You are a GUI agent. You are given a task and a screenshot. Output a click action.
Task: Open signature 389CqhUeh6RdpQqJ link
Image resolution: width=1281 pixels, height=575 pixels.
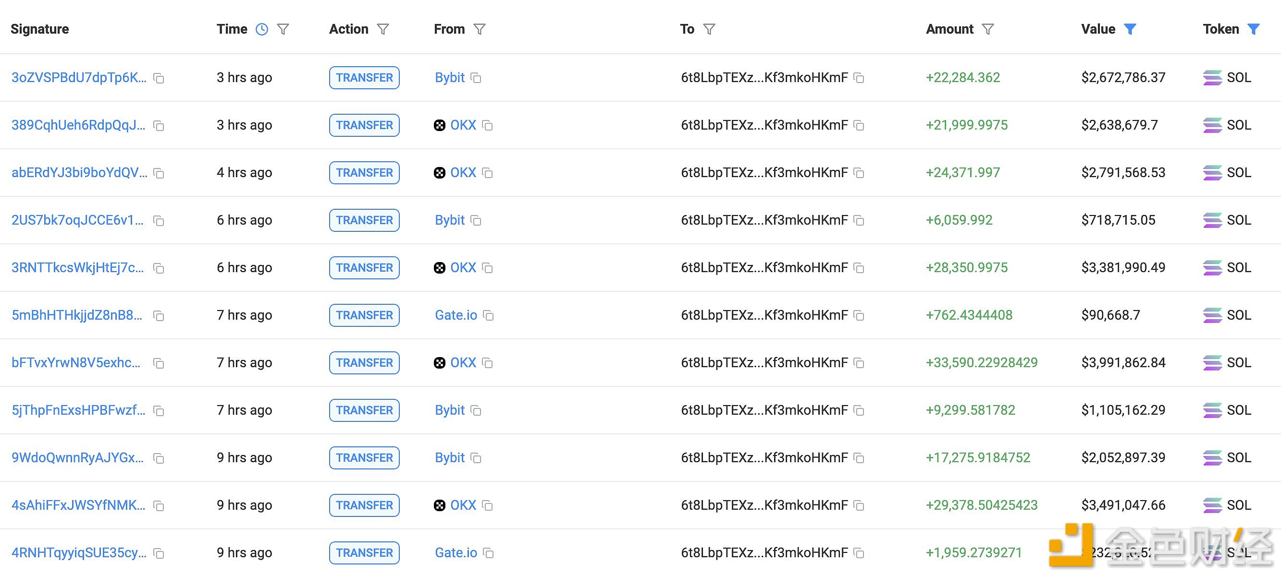[x=78, y=125]
